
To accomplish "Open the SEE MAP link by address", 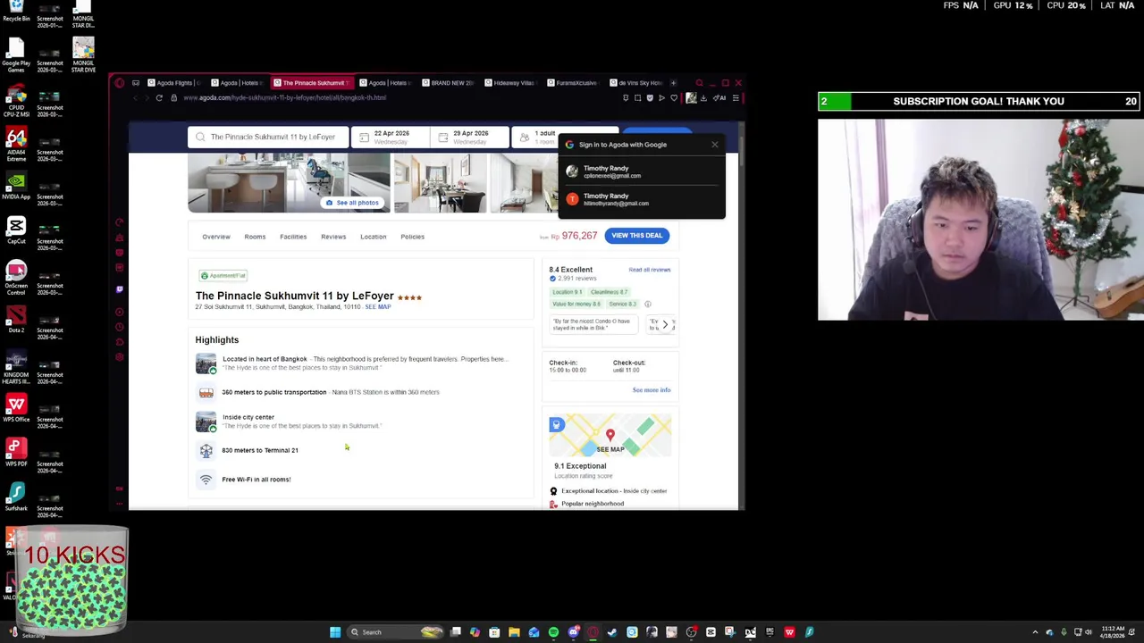I will (378, 307).
